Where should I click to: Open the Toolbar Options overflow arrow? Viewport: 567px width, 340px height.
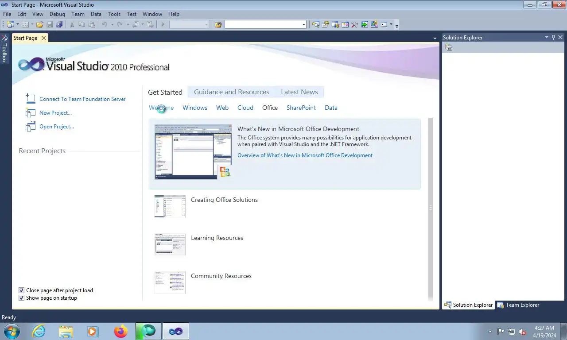[397, 26]
